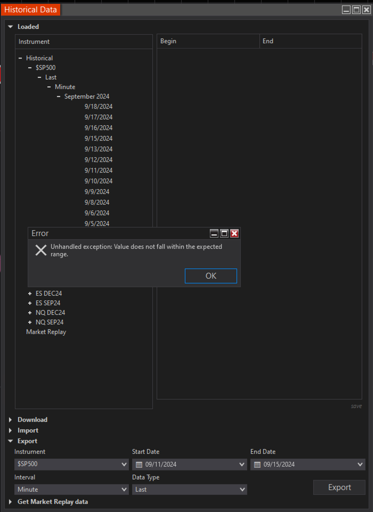Screen dimensions: 373x512
Task: Expand the ES SEP24 node
Action: click(x=30, y=303)
